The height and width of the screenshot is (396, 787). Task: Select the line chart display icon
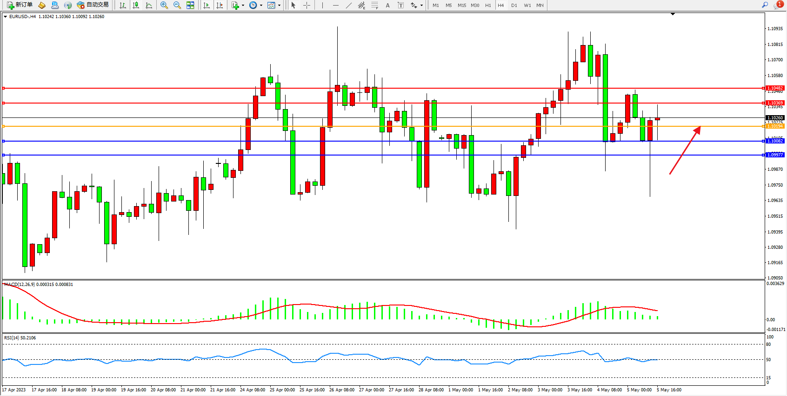(149, 5)
